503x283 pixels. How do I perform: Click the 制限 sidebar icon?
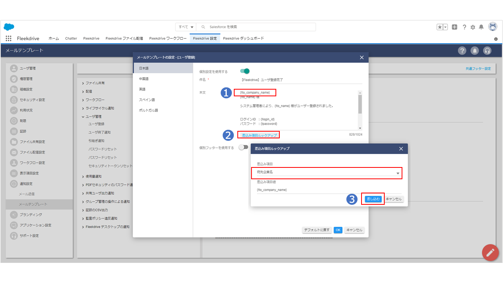click(x=14, y=121)
